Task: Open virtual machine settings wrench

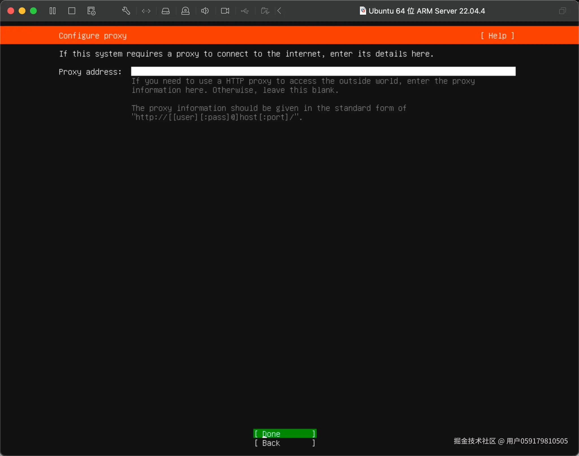Action: coord(126,11)
